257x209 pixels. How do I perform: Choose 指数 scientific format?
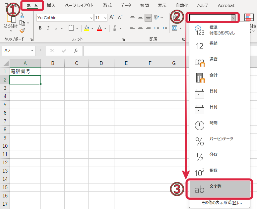click(220, 173)
